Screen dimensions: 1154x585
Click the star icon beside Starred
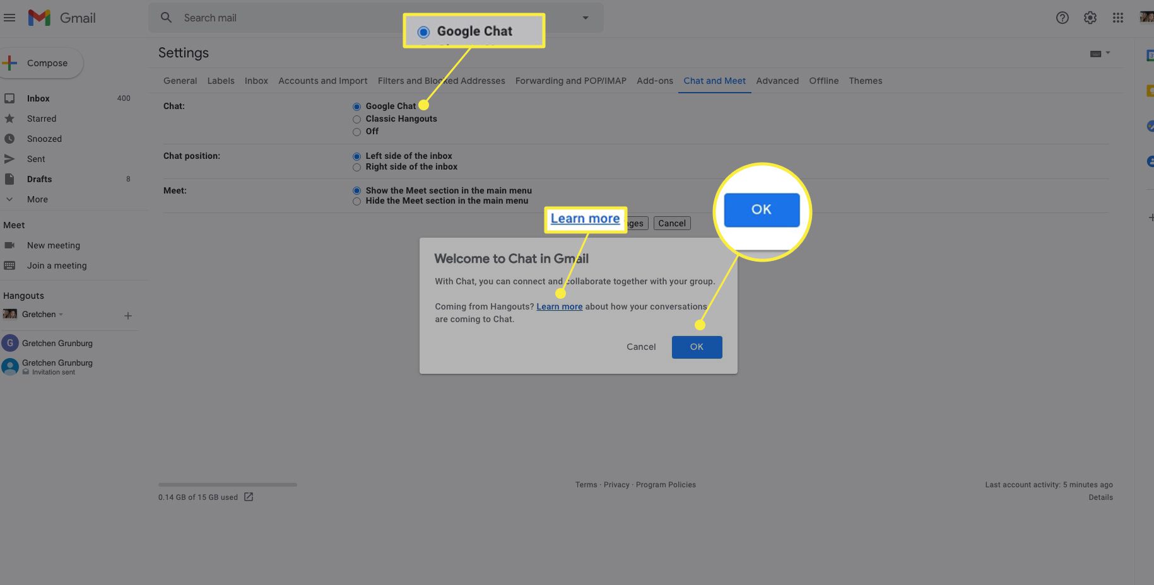point(9,119)
